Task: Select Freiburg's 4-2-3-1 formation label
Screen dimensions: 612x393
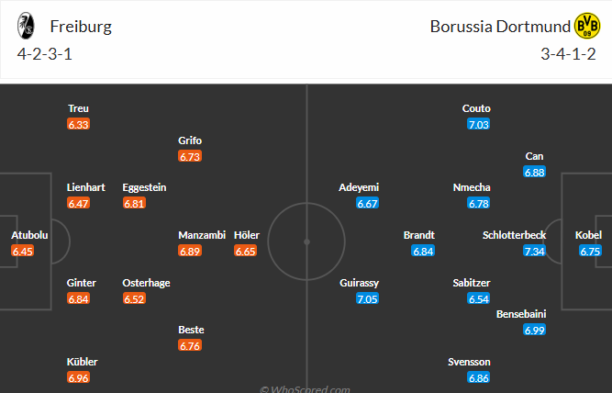Action: coord(42,52)
